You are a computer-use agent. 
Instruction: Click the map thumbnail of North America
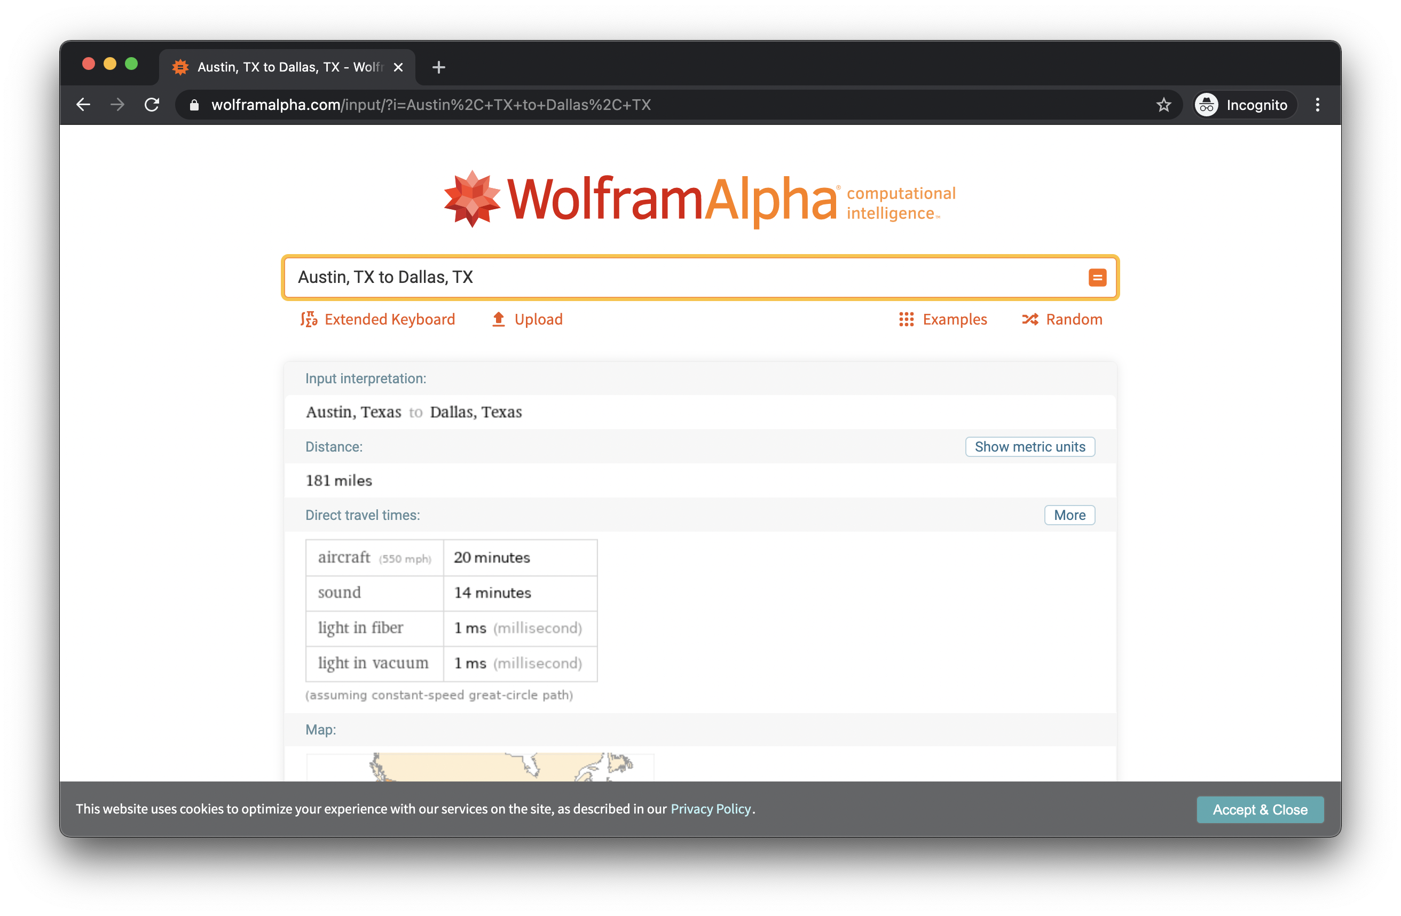(x=480, y=767)
